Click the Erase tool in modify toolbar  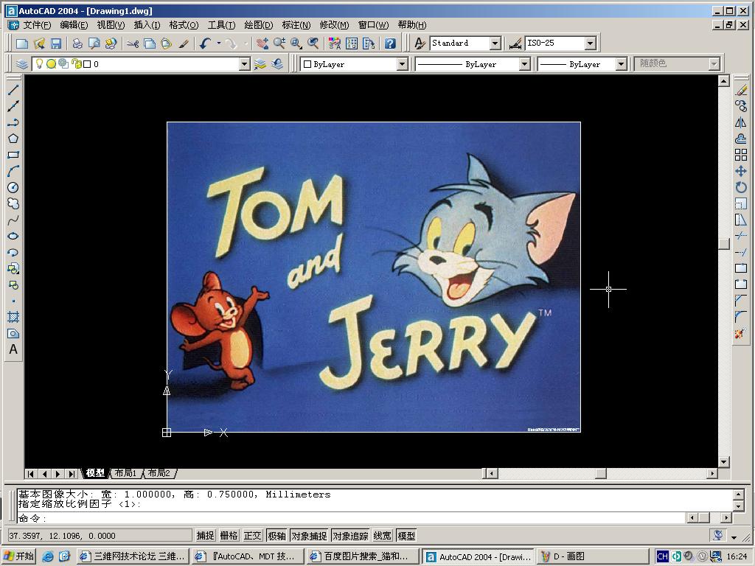point(741,90)
